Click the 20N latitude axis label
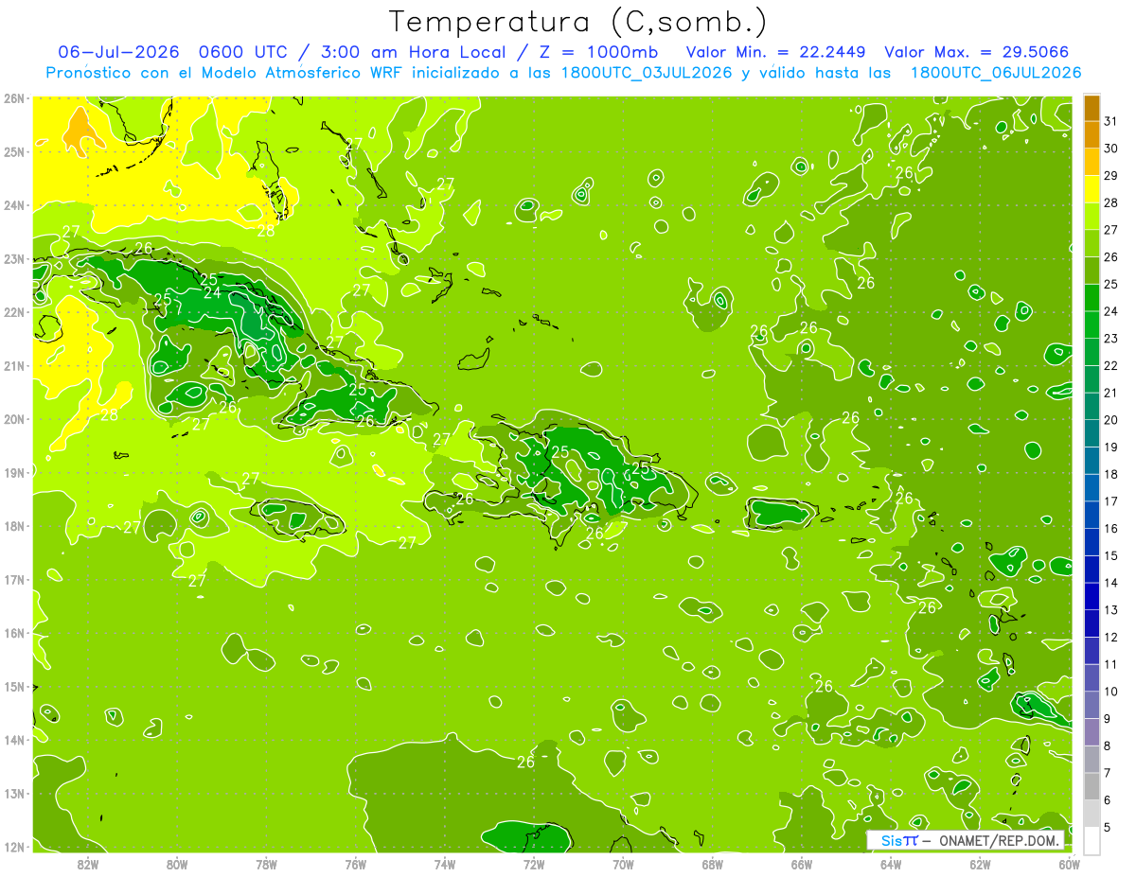 [14, 419]
